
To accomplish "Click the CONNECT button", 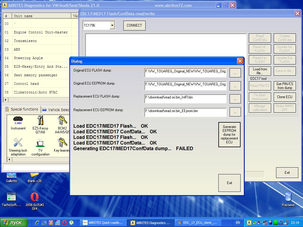I will (134, 25).
